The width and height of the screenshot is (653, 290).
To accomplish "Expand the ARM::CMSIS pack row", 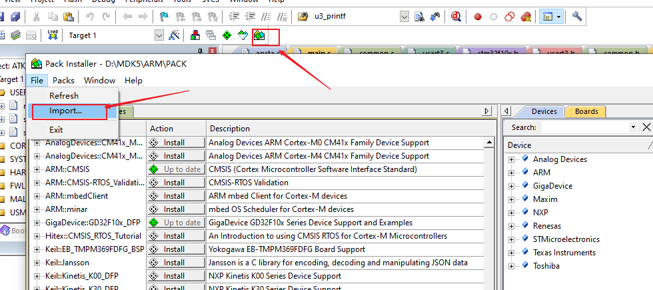I will pyautogui.click(x=37, y=169).
